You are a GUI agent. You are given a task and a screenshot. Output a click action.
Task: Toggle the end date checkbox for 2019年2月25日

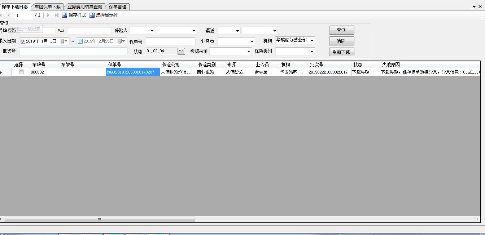[80, 41]
